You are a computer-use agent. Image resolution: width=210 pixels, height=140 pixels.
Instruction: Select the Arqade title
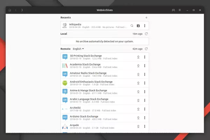click(x=74, y=125)
